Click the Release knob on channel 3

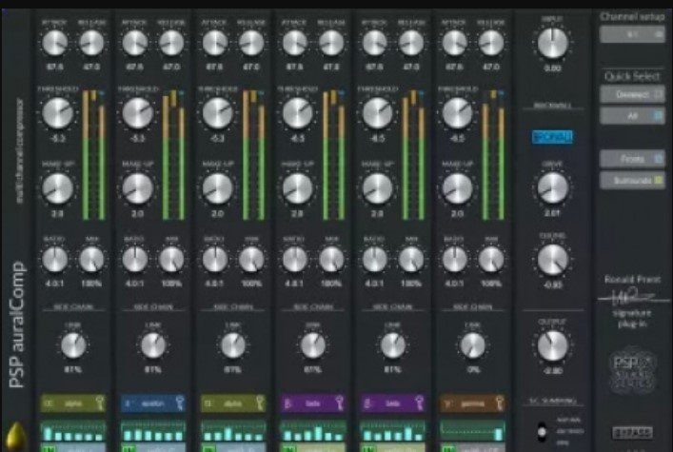251,43
